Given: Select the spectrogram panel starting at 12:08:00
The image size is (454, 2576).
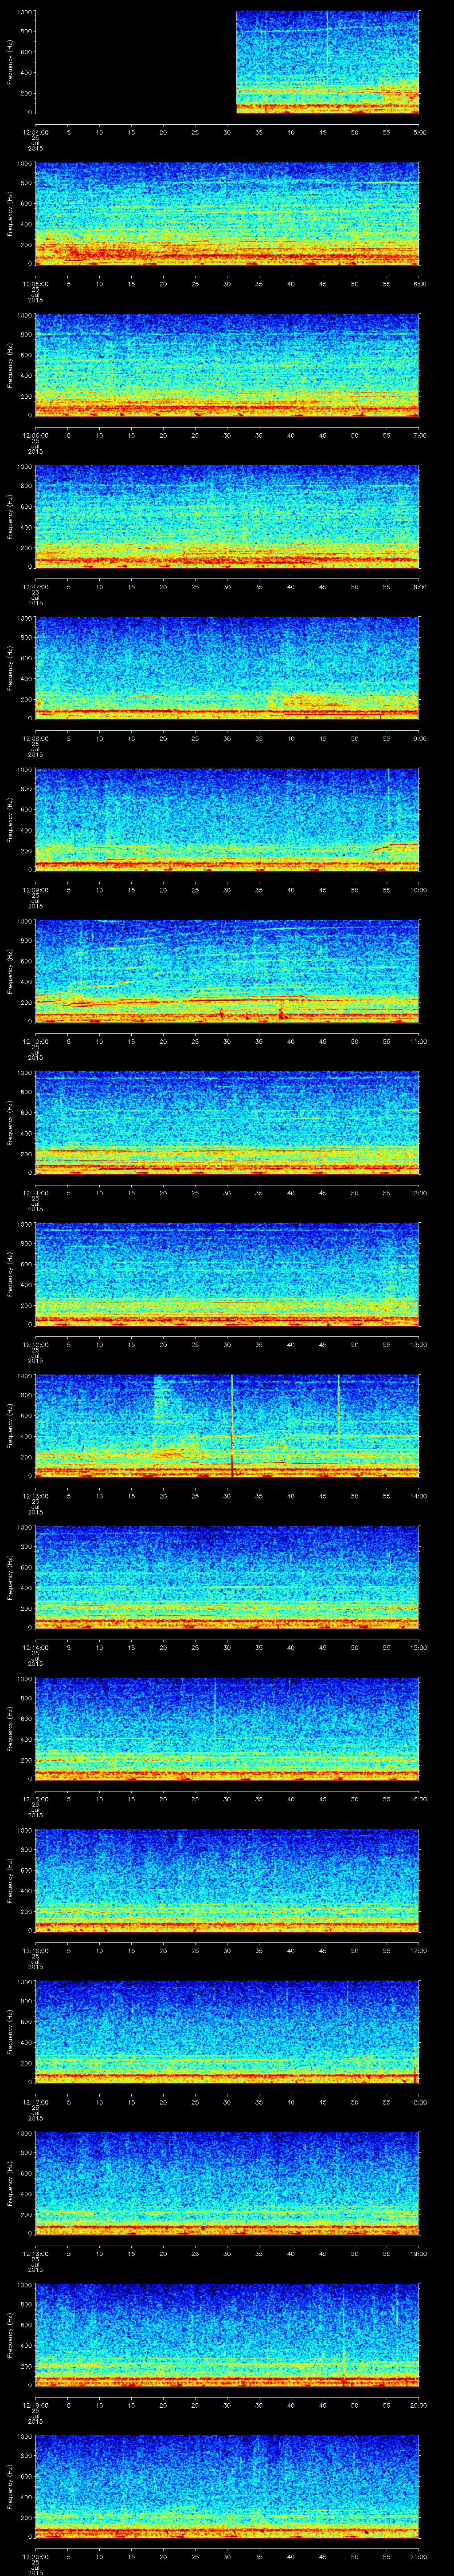Looking at the screenshot, I should pos(227,668).
